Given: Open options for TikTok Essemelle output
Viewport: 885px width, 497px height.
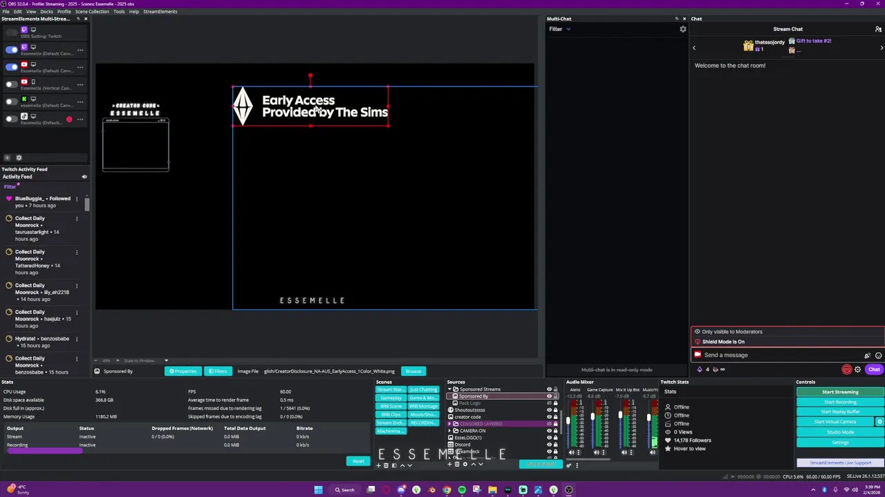Looking at the screenshot, I should click(80, 119).
